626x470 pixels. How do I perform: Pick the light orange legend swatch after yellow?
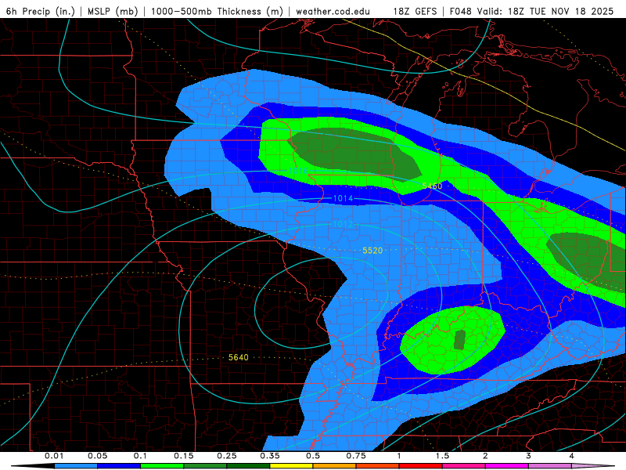click(x=335, y=466)
